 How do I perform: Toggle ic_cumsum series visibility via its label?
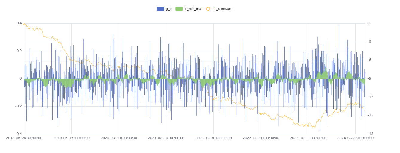[x=223, y=9]
